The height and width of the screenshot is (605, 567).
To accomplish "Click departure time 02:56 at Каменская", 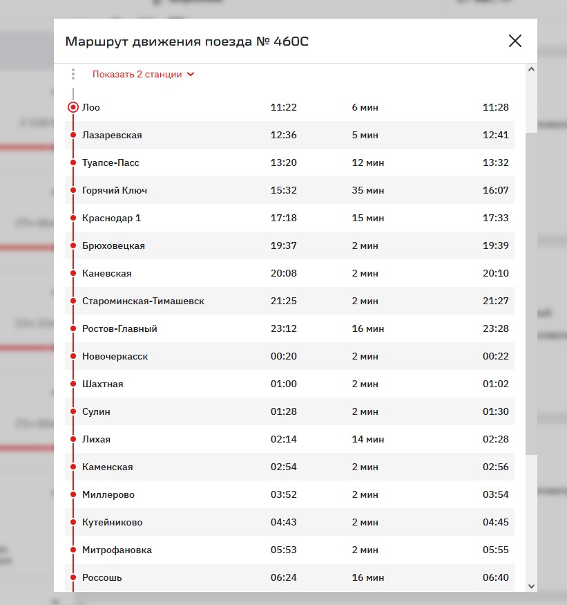I will [x=496, y=467].
